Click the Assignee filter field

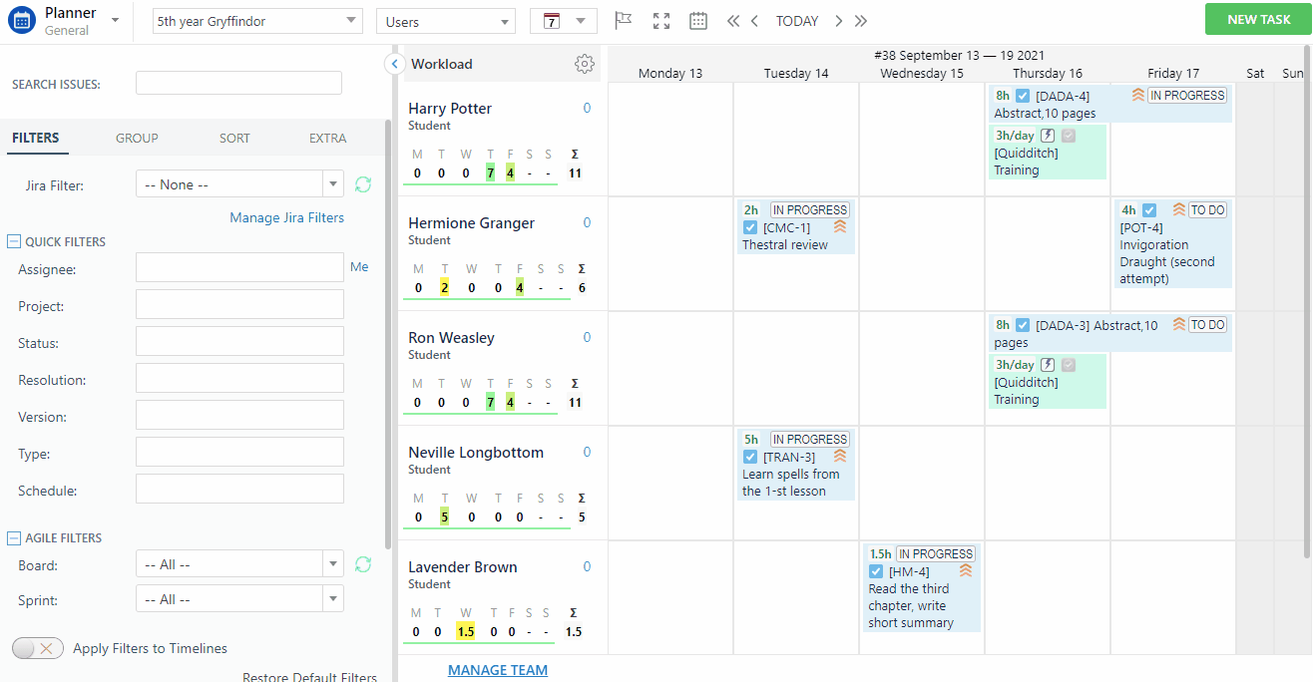click(239, 267)
